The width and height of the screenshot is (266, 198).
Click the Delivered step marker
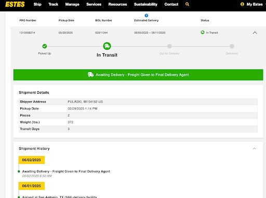232,46
